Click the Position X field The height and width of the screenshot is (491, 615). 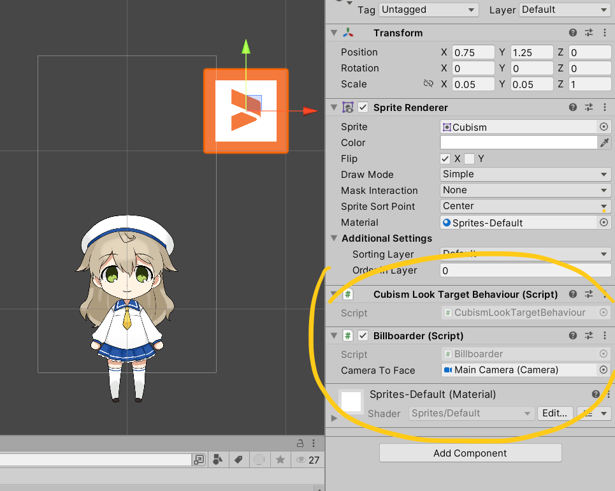473,52
